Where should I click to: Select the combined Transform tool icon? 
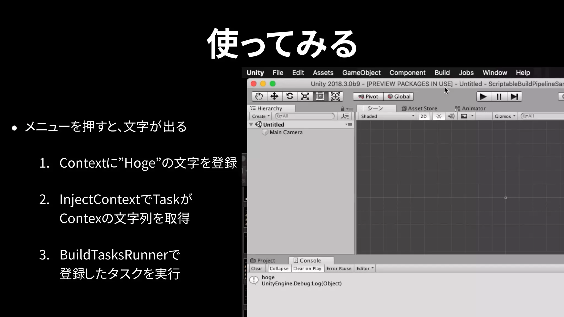[335, 97]
